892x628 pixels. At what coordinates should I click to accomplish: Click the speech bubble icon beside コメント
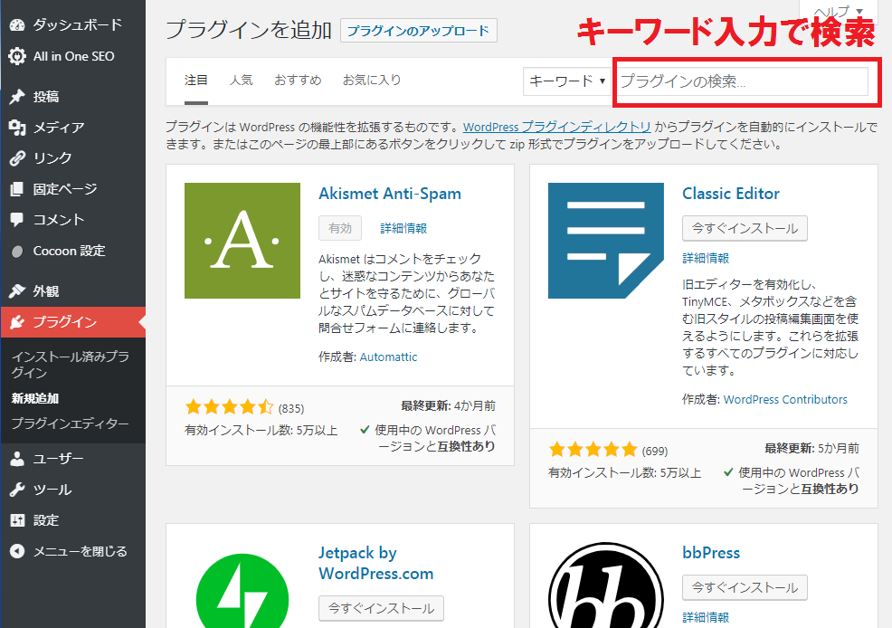pyautogui.click(x=17, y=220)
